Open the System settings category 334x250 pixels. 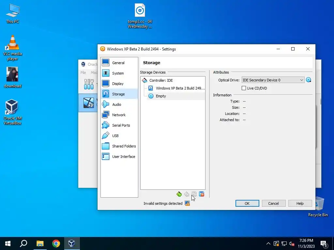coord(119,73)
